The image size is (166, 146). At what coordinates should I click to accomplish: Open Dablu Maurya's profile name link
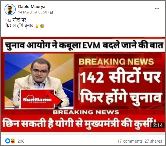[32, 7]
